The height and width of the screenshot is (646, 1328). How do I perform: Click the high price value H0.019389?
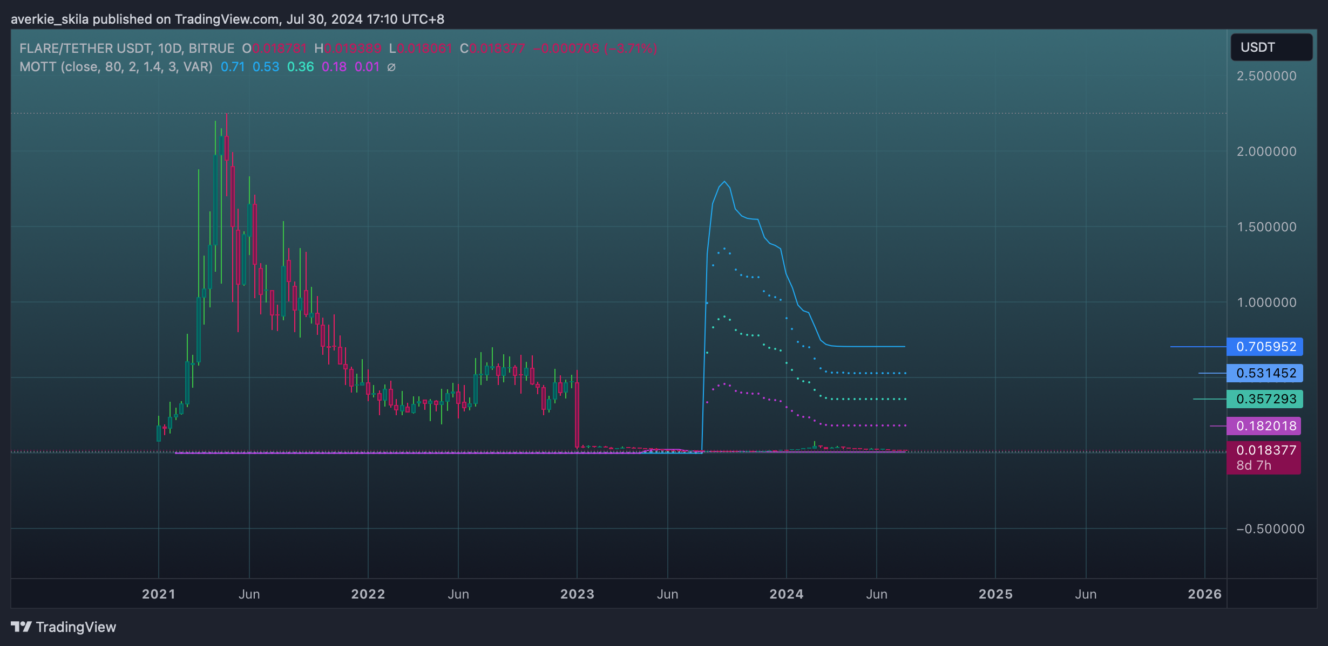click(x=348, y=49)
